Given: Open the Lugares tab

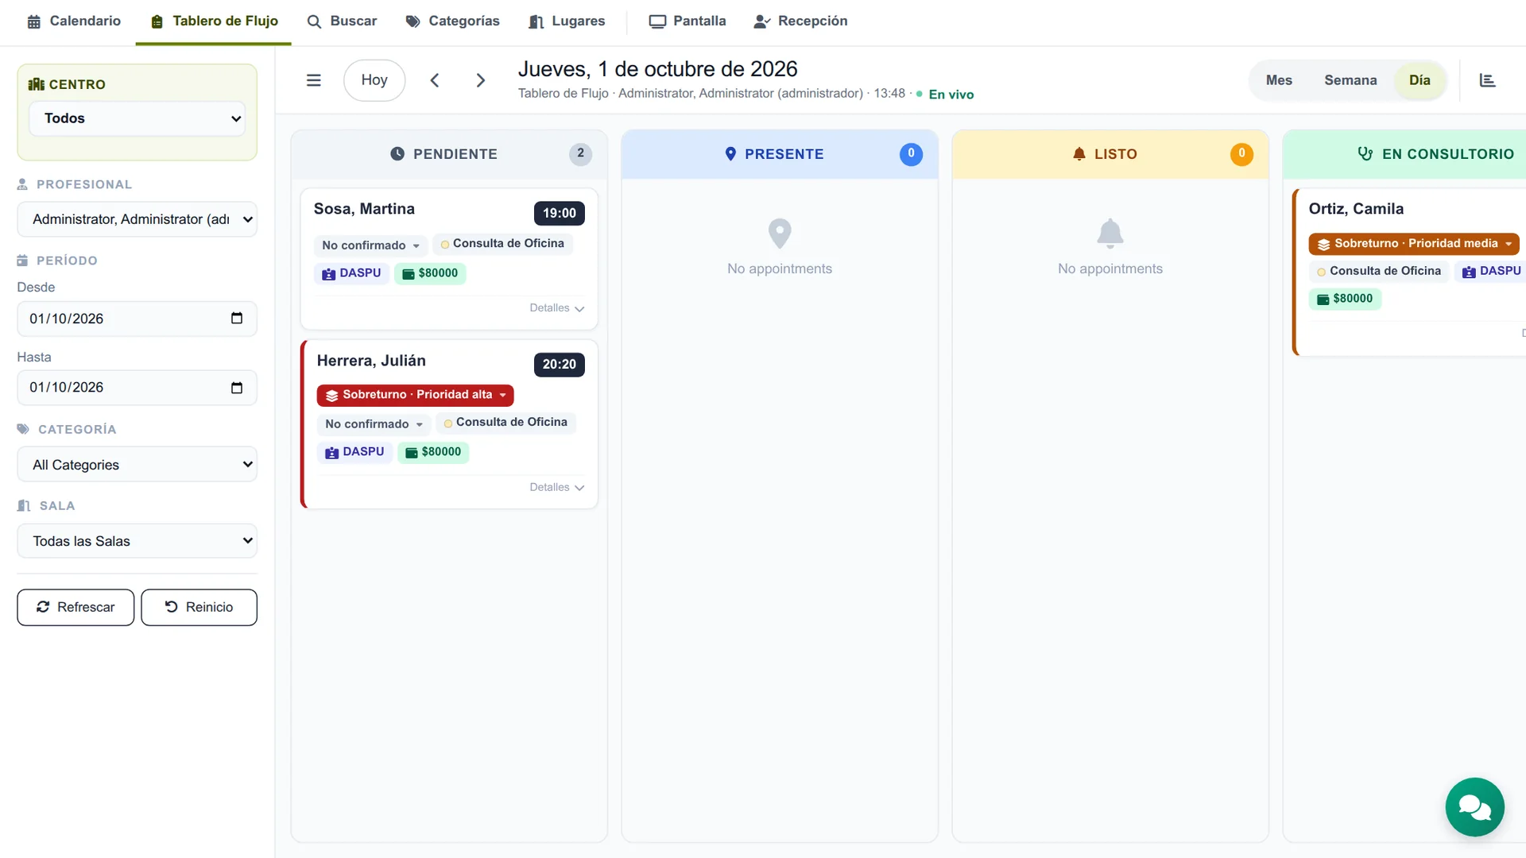Looking at the screenshot, I should (567, 21).
